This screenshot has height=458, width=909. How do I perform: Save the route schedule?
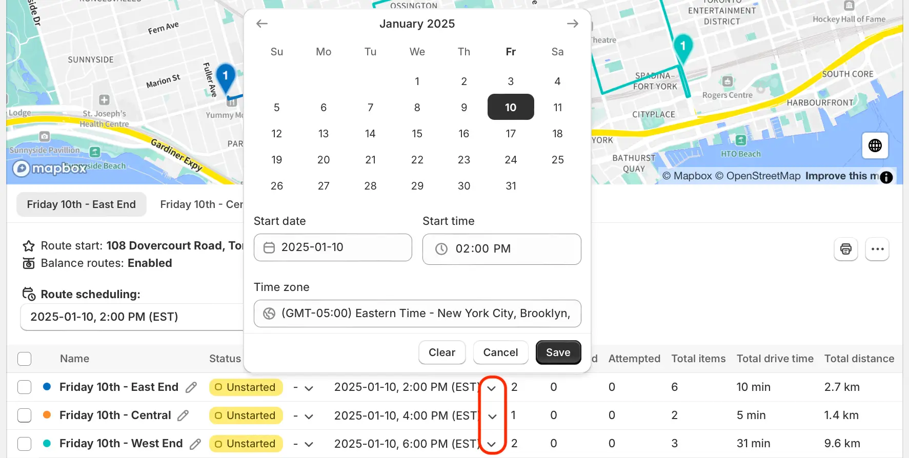(558, 352)
